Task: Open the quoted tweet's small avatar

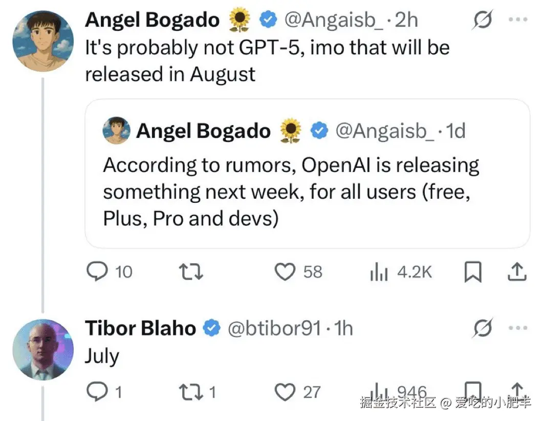Action: pyautogui.click(x=116, y=131)
